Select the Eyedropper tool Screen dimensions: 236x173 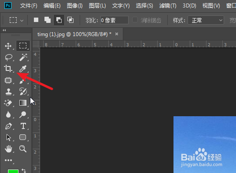coord(23,69)
